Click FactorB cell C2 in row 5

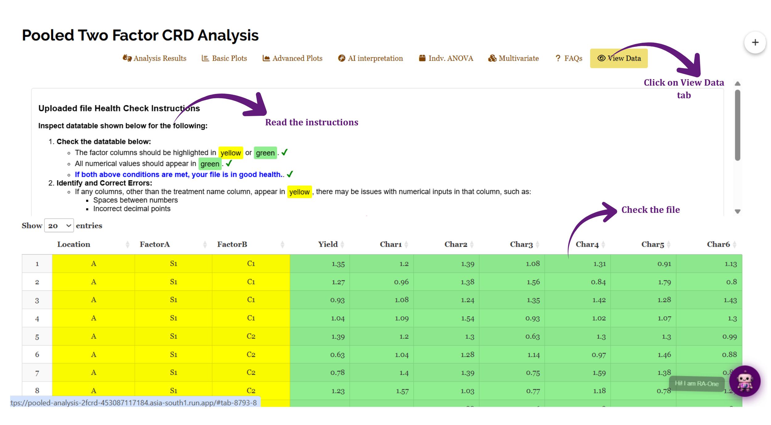pos(251,336)
